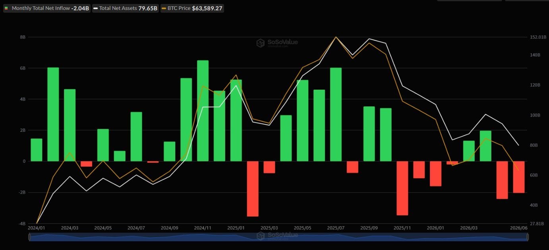Select the green bar above 2024/07
This screenshot has width=549, height=250.
point(136,137)
